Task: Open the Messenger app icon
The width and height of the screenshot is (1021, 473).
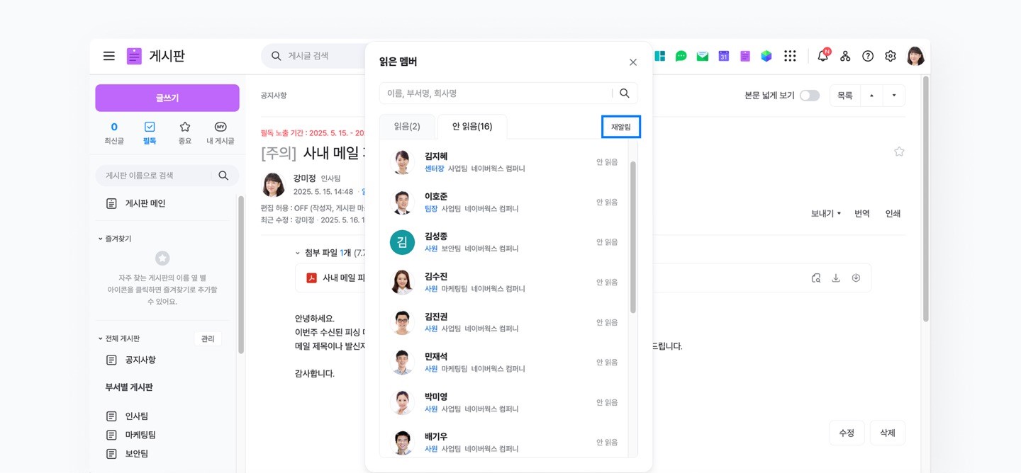Action: coord(681,56)
